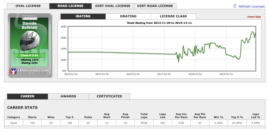Click the Wins column header
Viewport: 268px width, 129px height.
51,117
